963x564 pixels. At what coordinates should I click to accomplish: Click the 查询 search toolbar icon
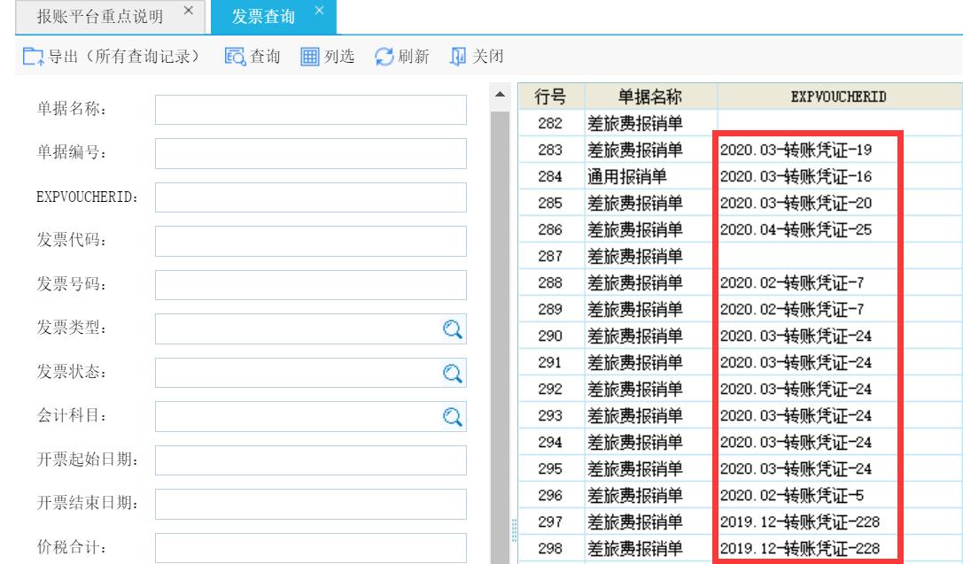coord(235,57)
